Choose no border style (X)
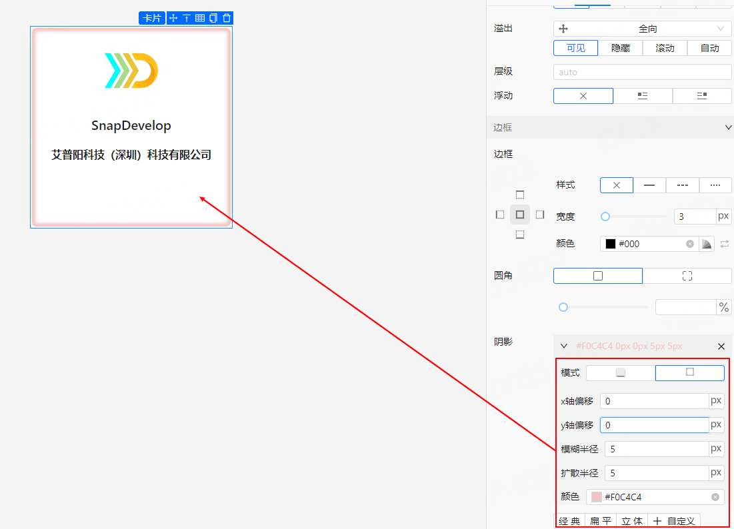The image size is (734, 529). coord(617,185)
